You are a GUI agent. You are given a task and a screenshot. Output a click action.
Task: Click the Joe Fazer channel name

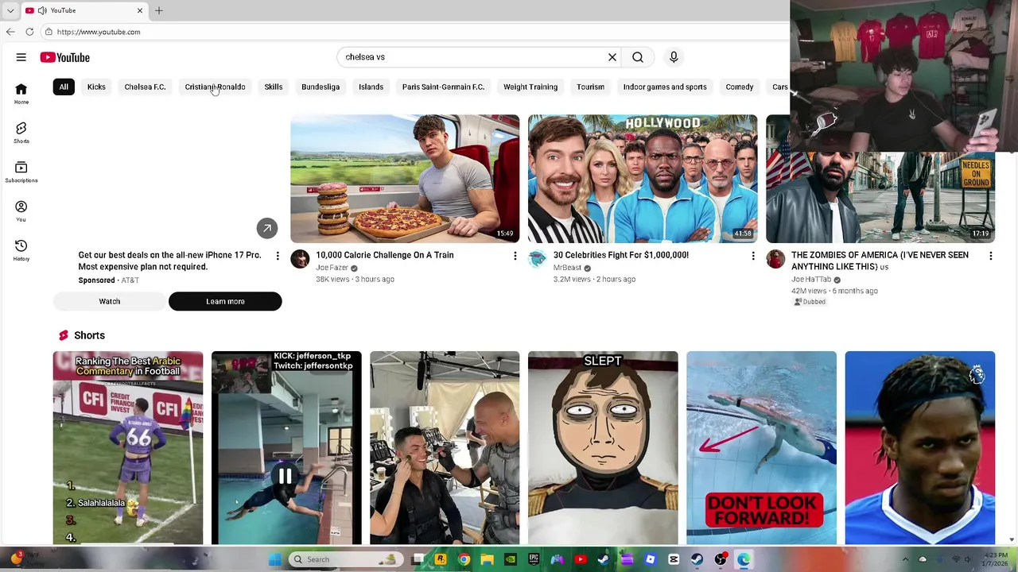(x=332, y=268)
